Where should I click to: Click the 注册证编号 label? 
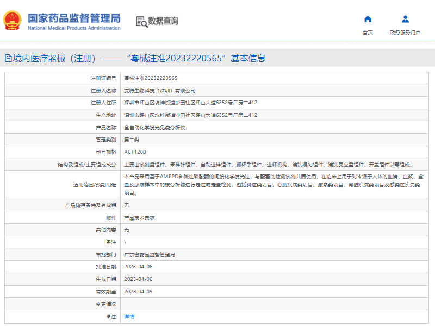coord(103,78)
